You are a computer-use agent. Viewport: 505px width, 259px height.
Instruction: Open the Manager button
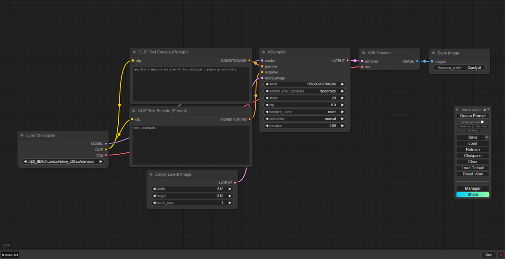473,188
